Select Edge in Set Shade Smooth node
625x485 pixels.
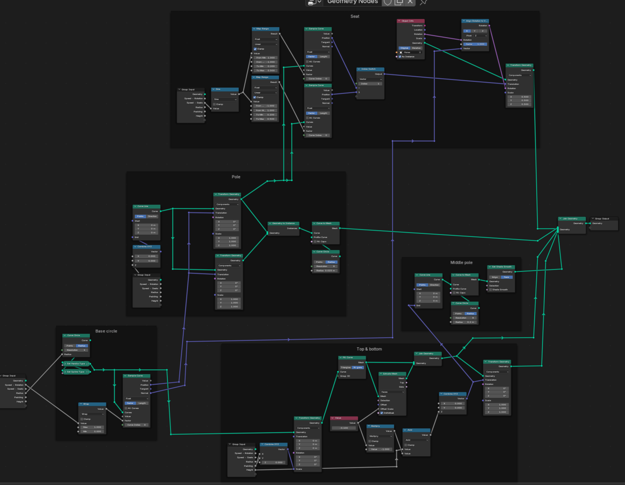(495, 277)
